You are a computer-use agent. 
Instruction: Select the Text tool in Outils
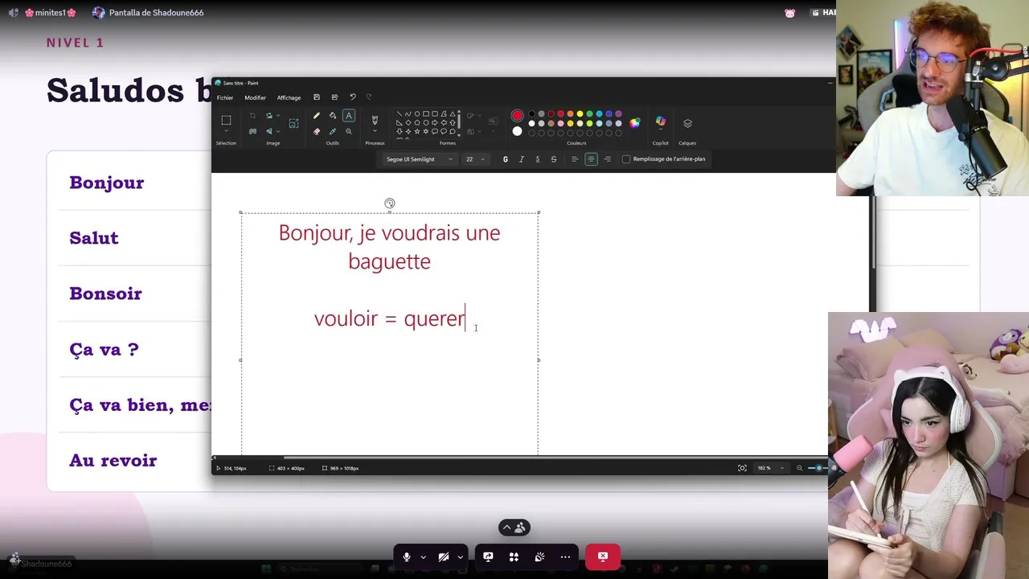tap(349, 116)
